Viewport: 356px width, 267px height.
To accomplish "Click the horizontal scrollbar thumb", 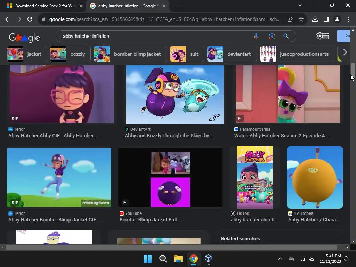I will click(171, 247).
